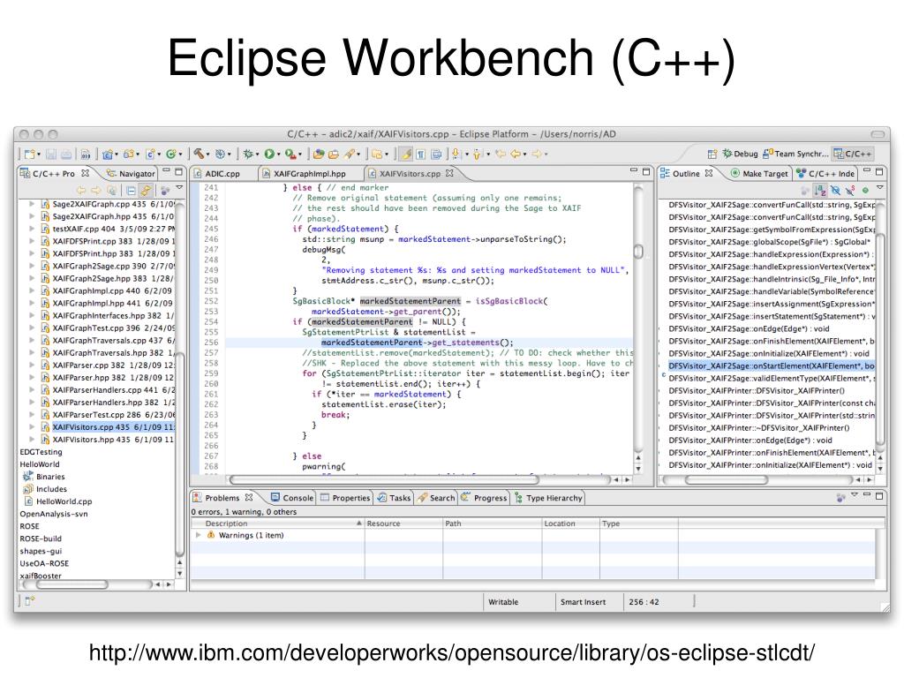Open the C/C++ Projects view menu triangle

179,187
